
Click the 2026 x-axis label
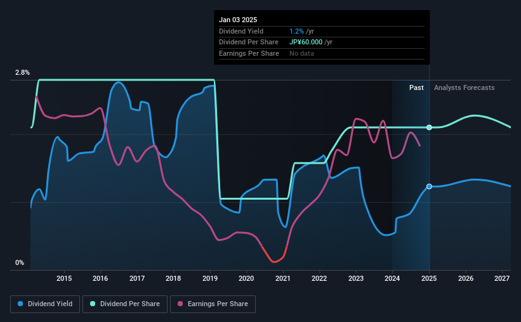point(466,278)
